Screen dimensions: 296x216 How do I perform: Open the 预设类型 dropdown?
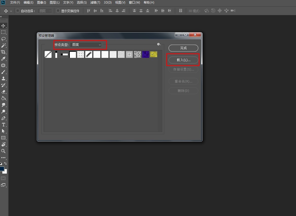point(86,45)
